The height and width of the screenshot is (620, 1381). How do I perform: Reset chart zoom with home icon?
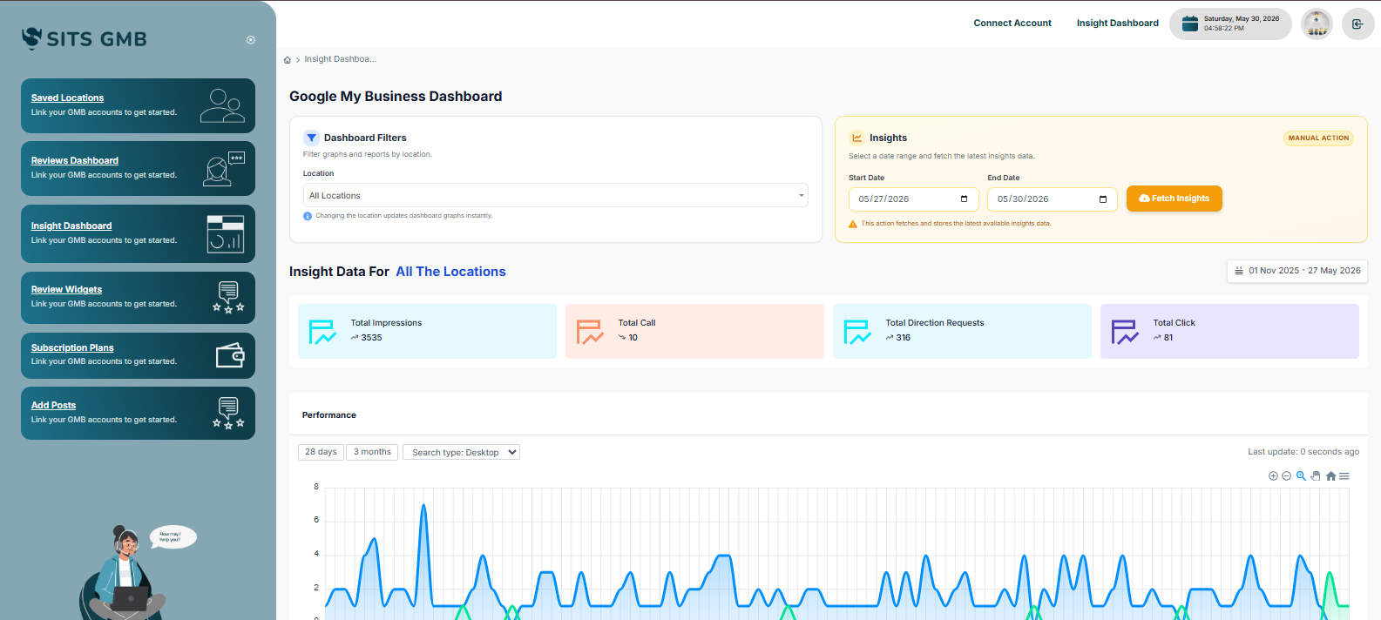(1330, 476)
